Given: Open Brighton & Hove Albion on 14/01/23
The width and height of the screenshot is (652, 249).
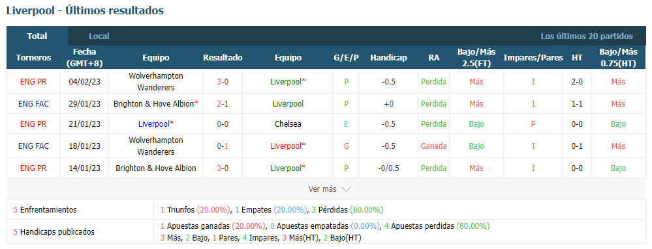Looking at the screenshot, I should [x=156, y=168].
